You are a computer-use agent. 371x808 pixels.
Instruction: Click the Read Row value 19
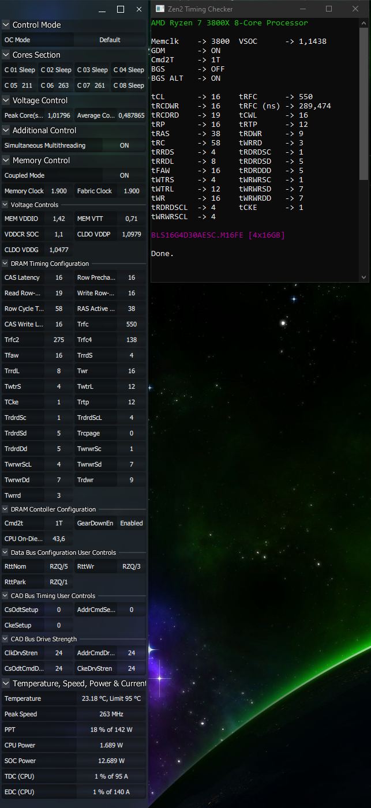tap(59, 293)
